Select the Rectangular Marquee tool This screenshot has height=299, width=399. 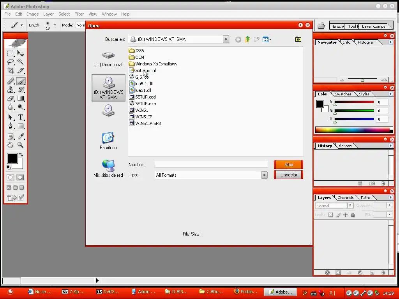coord(11,53)
